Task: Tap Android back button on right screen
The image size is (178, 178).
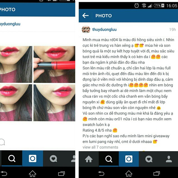Action: [x=101, y=174]
